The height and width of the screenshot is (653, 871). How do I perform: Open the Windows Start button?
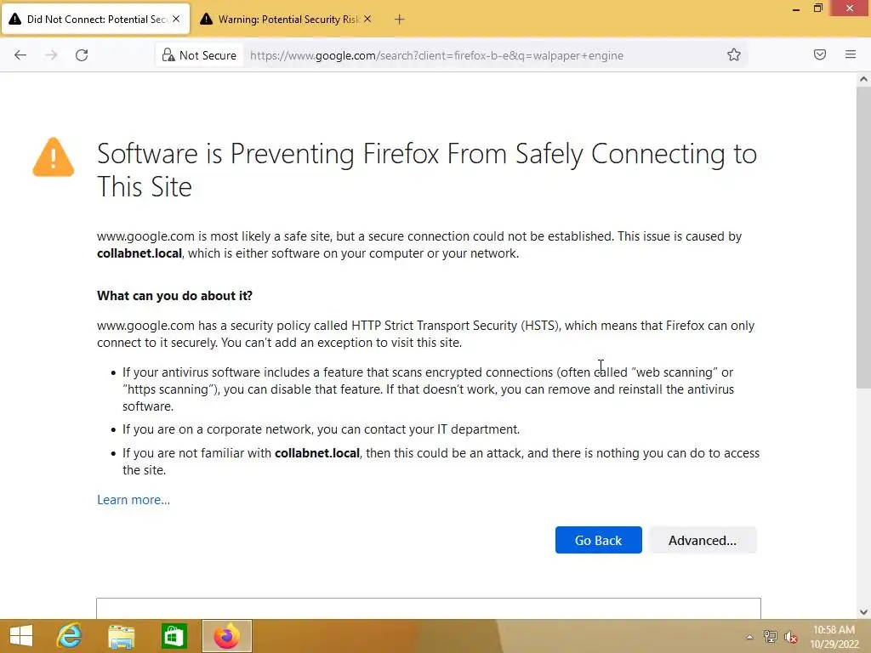[x=21, y=636]
